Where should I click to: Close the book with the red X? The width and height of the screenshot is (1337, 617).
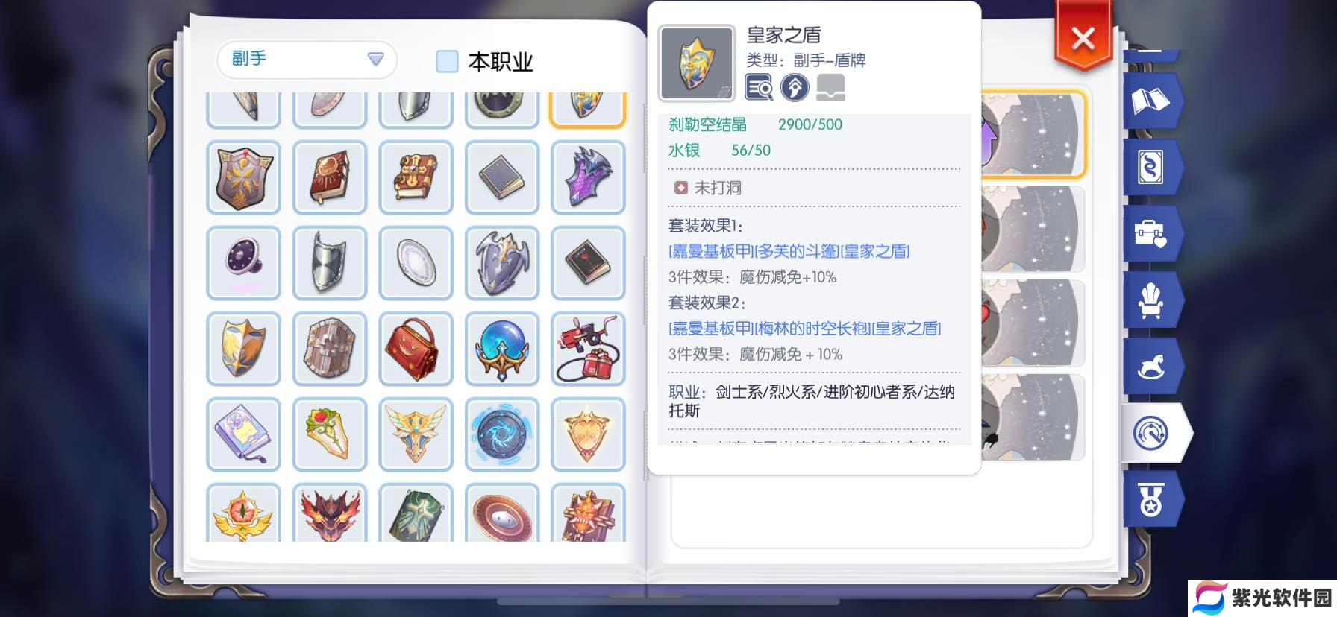pyautogui.click(x=1083, y=37)
